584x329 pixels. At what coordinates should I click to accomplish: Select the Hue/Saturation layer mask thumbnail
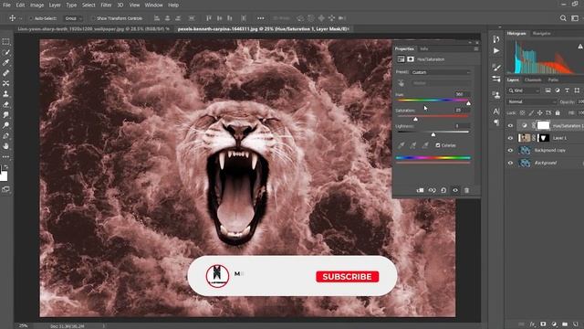[544, 126]
